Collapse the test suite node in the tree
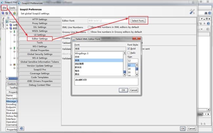Screen dimensions: 213x133 pos(11,65)
